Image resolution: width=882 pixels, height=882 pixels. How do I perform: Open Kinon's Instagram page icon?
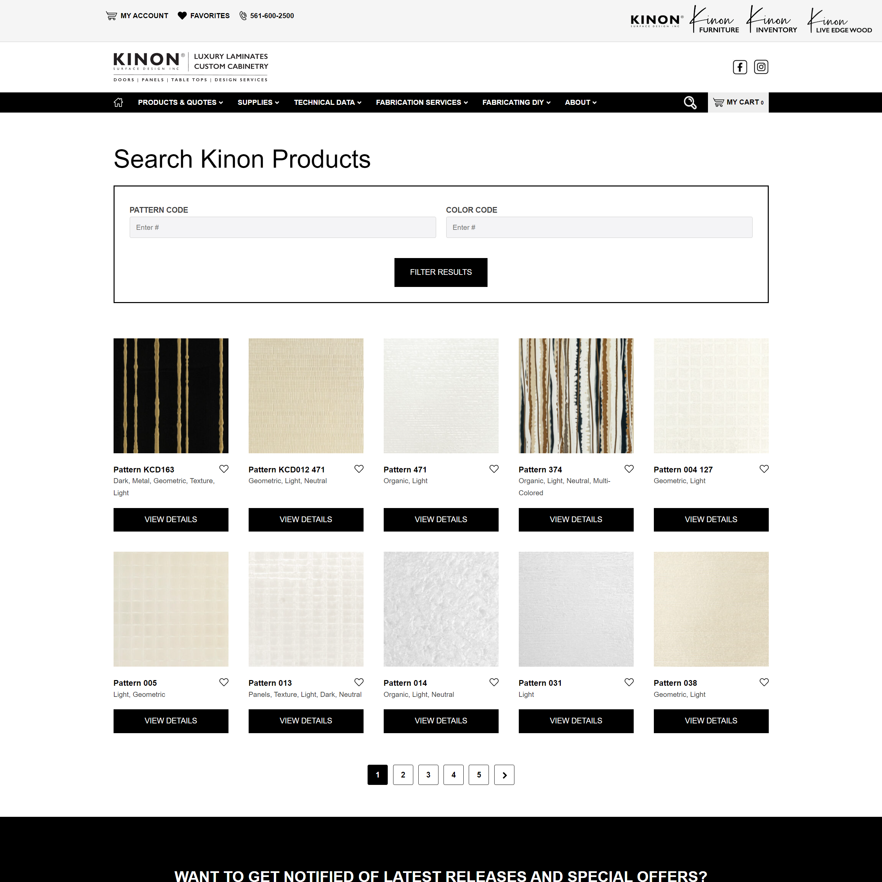point(761,67)
